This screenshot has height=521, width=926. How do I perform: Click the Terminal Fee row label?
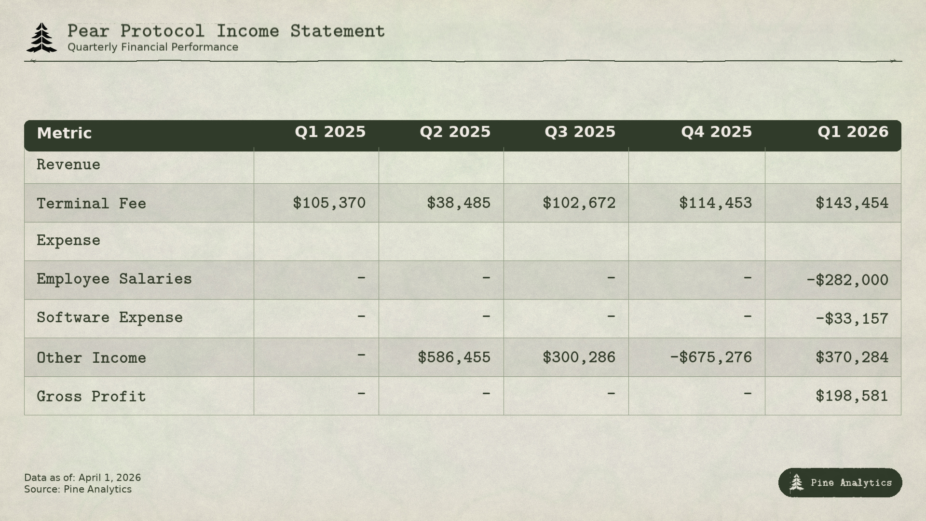[91, 204]
